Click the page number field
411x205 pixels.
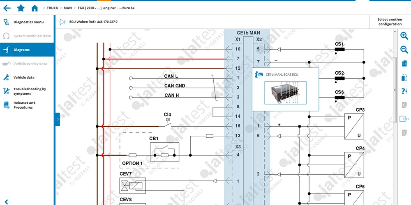tap(402, 119)
